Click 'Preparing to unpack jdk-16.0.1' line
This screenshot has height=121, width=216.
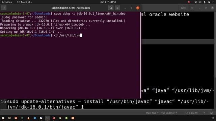(x=45, y=25)
